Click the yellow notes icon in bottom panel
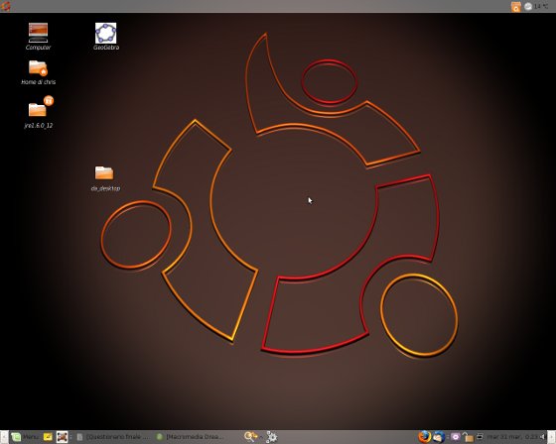 point(48,437)
